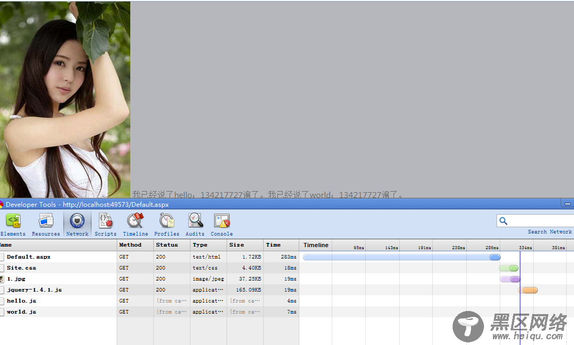
Task: Sort by the Size column header
Action: click(x=245, y=245)
